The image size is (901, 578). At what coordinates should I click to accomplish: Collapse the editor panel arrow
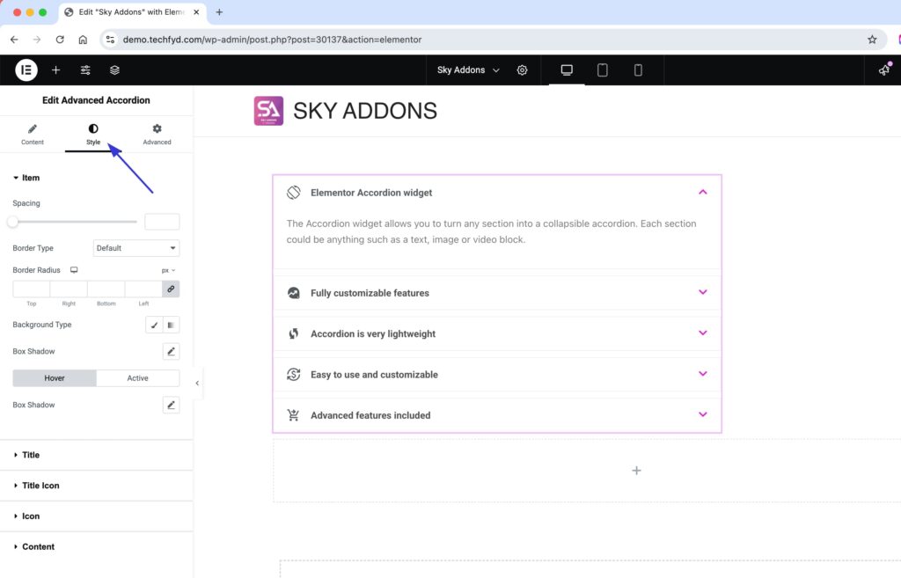(197, 384)
